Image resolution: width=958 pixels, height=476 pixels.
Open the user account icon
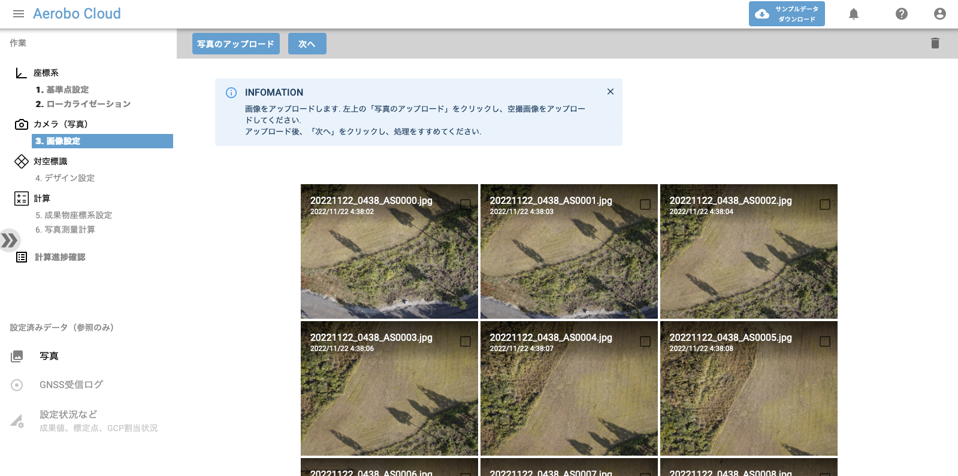click(940, 14)
